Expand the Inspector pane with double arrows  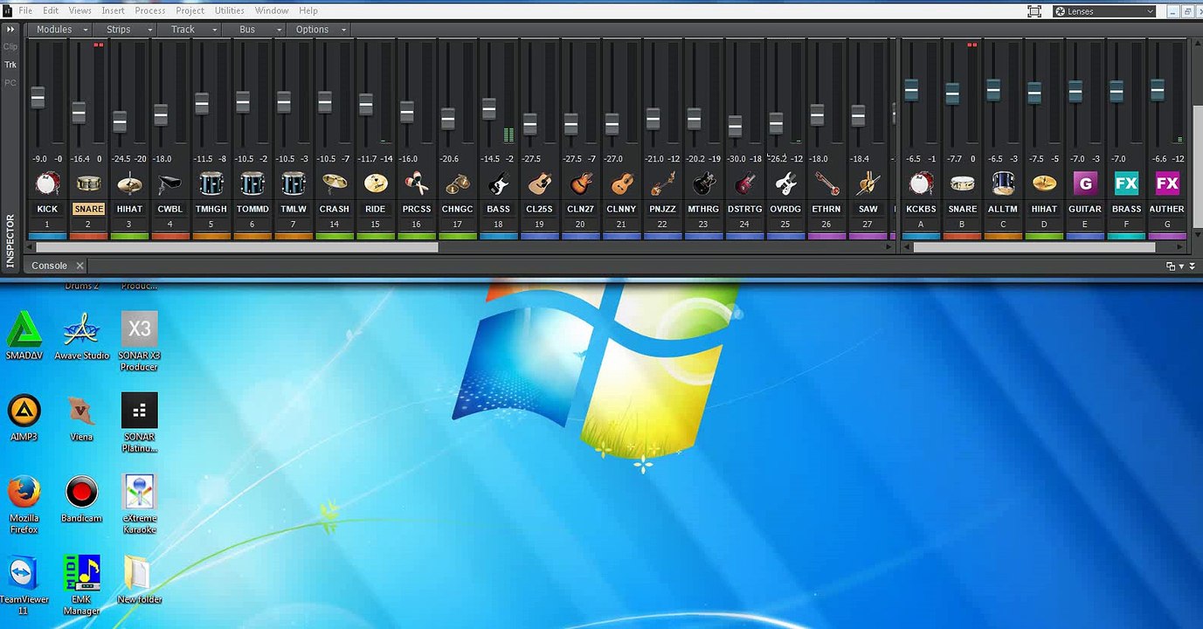[10, 29]
